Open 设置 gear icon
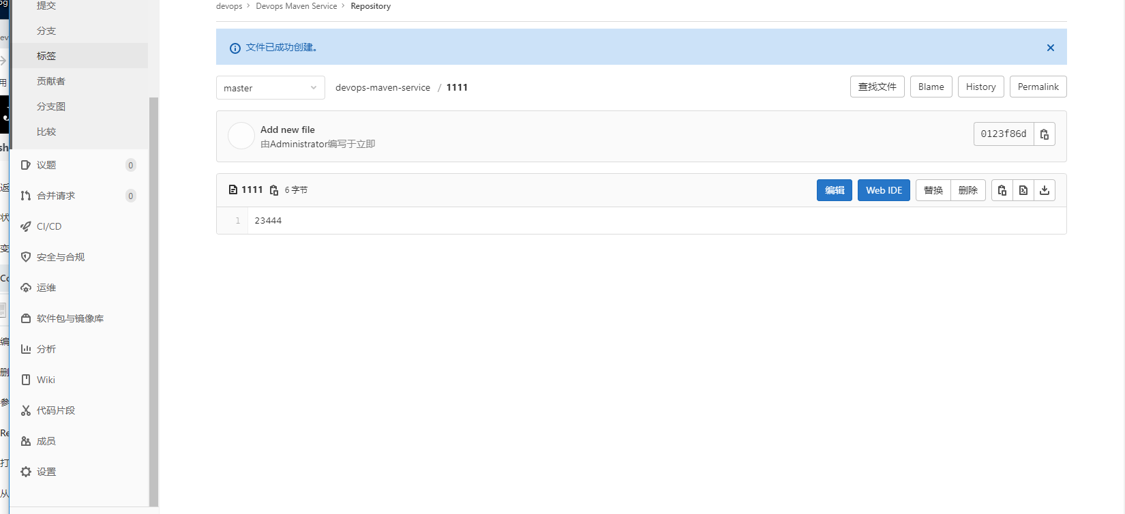This screenshot has height=514, width=1125. pyautogui.click(x=26, y=472)
